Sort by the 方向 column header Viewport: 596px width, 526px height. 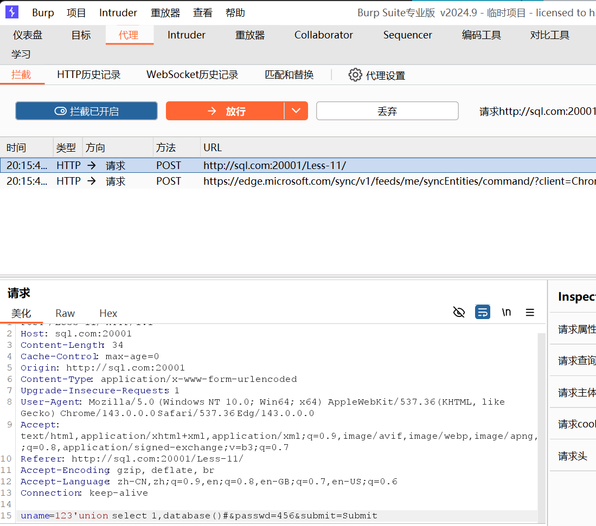118,147
